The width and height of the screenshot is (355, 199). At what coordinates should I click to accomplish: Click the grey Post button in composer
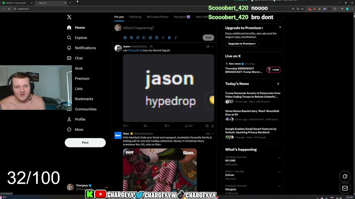tap(208, 38)
